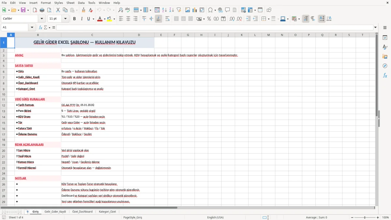The width and height of the screenshot is (391, 220).
Task: Open Function Wizard beside formula bar
Action: [x=41, y=28]
